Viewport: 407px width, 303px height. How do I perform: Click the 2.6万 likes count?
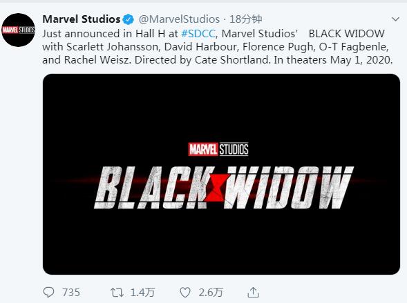point(211,293)
